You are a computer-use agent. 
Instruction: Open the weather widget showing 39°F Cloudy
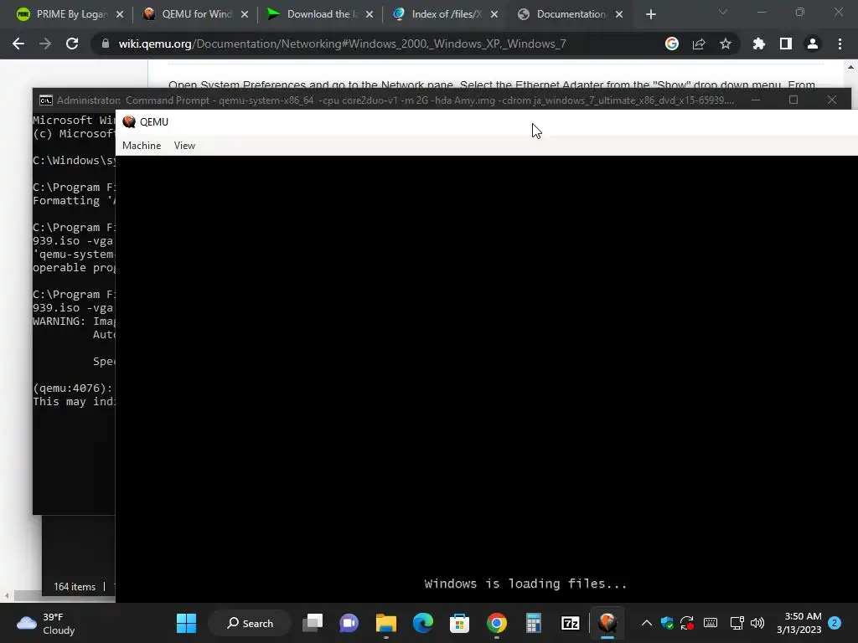(46, 623)
